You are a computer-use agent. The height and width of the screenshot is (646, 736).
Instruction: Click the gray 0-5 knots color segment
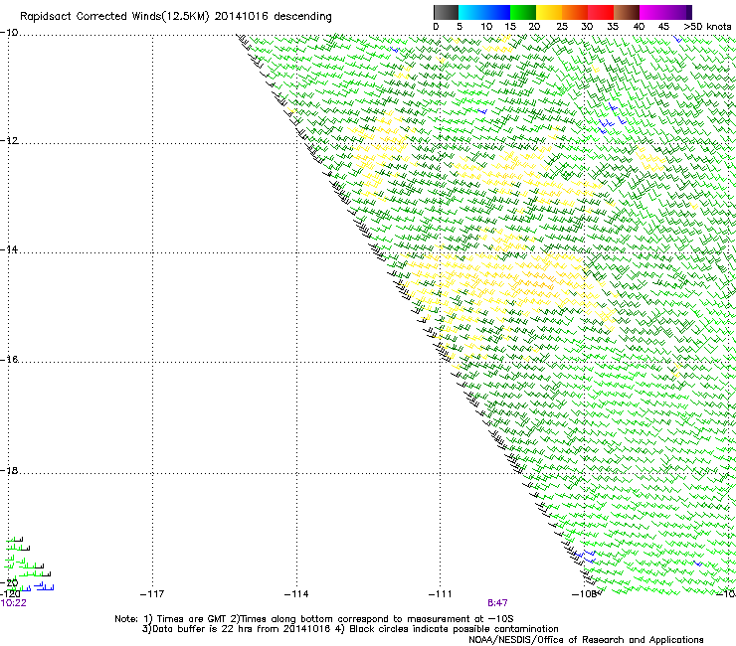tap(446, 12)
